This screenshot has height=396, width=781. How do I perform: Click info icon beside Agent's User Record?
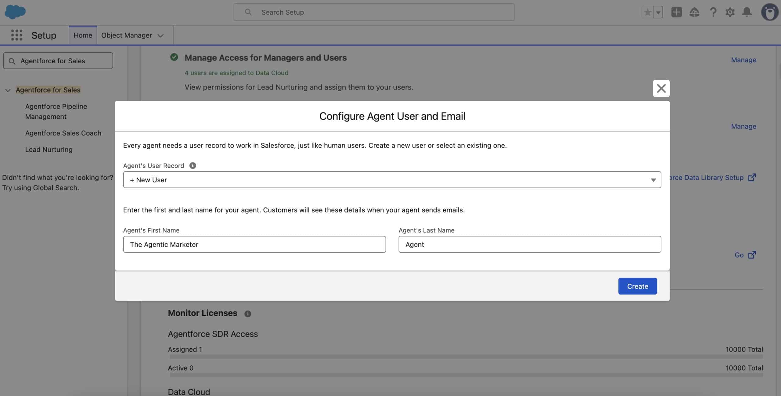[x=193, y=166]
